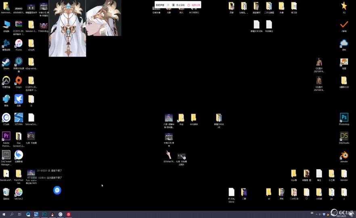This screenshot has width=356, height=218.
Task: Open the Recycle Bin icon
Action: coord(6,194)
